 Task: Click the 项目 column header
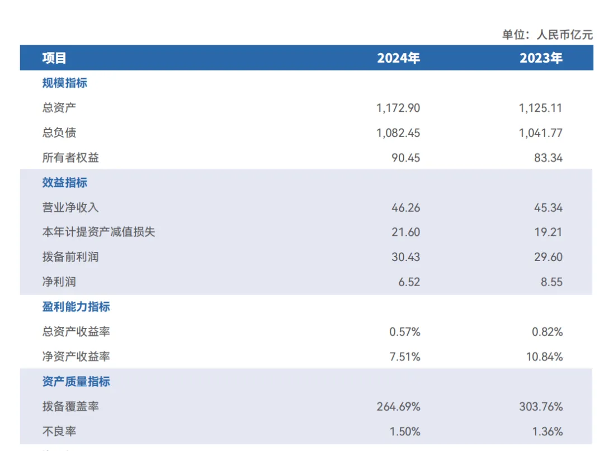click(54, 58)
